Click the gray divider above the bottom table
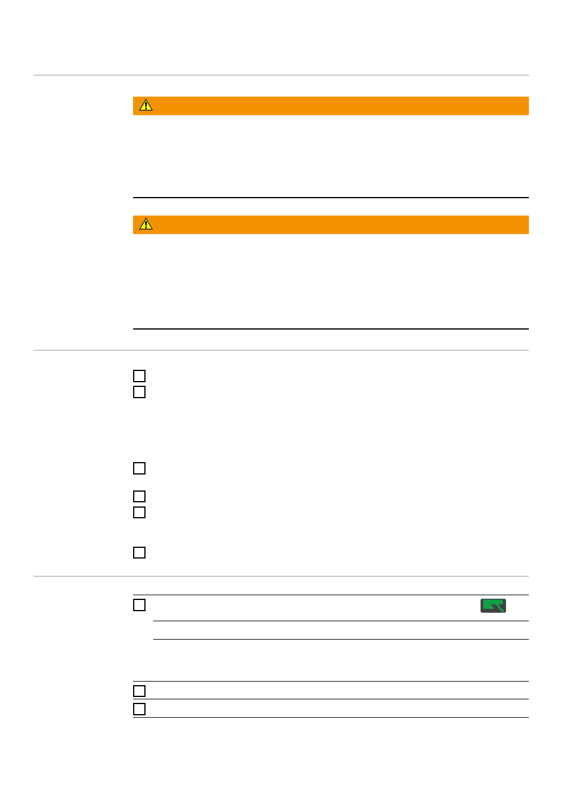Viewport: 562px width, 810px height. coord(281,576)
